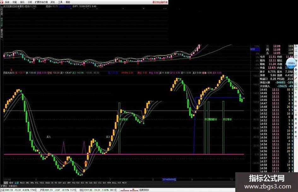This screenshot has width=298, height=192.
Task: Select the MCST indicator tab
Action: (124, 183)
